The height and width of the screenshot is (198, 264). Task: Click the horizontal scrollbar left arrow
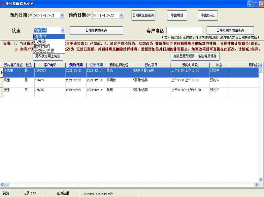pyautogui.click(x=2, y=184)
